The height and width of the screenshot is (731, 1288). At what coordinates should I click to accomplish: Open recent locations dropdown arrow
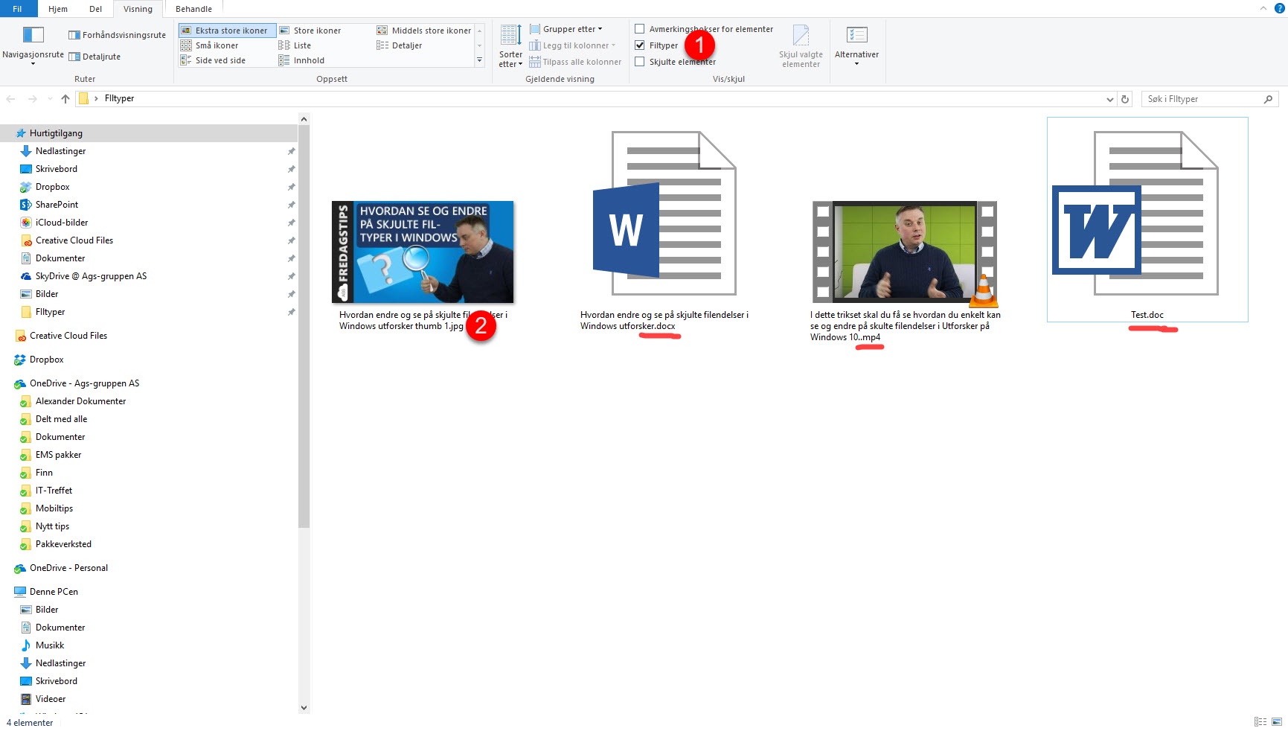50,98
